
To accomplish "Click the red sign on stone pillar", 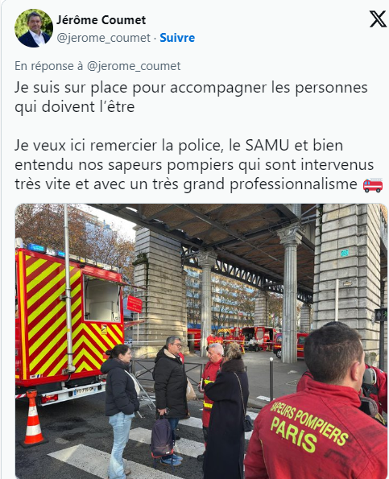I will click(134, 304).
